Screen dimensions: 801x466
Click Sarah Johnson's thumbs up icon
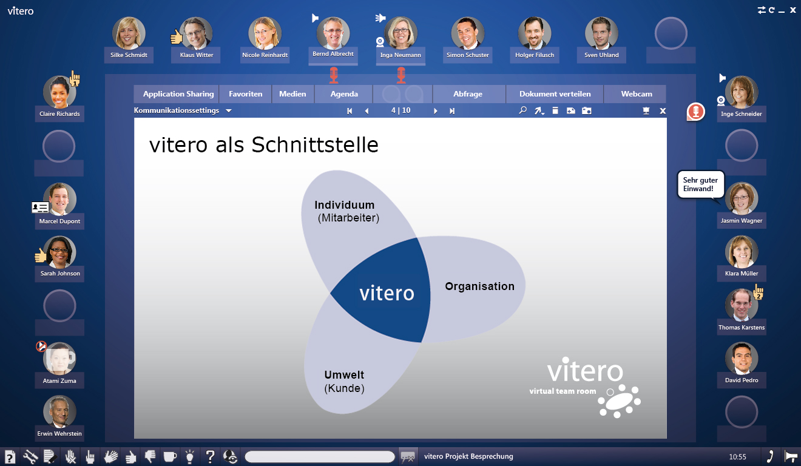41,255
